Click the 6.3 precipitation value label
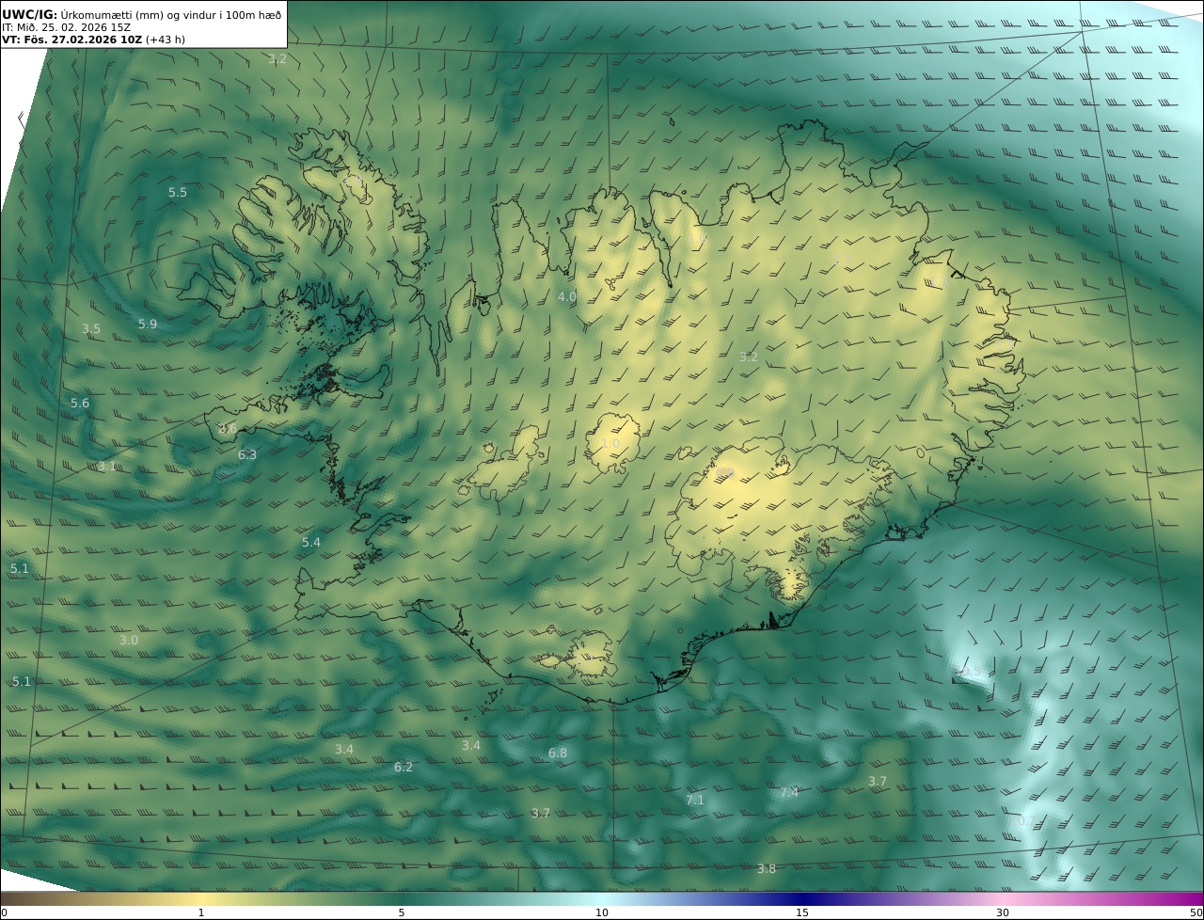The width and height of the screenshot is (1204, 920). pos(246,454)
